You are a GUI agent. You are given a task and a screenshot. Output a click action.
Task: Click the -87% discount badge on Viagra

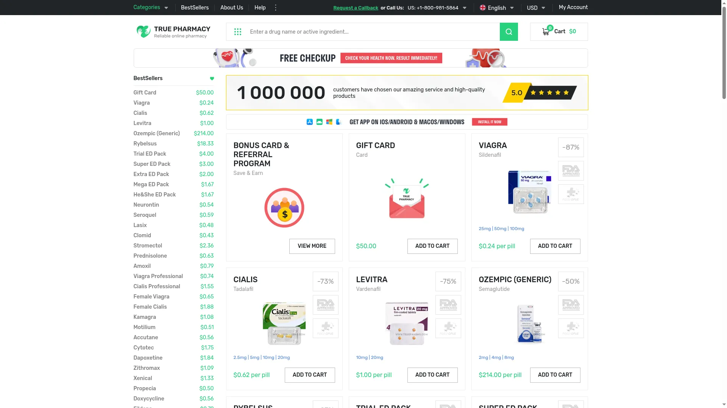tap(571, 147)
